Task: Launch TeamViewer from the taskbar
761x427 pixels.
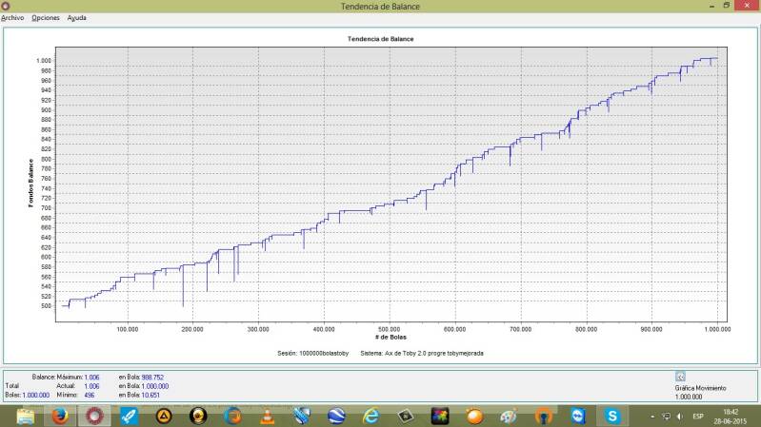Action: click(578, 416)
